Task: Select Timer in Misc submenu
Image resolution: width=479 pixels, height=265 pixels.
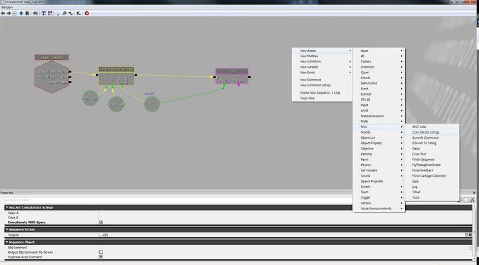Action: 432,192
